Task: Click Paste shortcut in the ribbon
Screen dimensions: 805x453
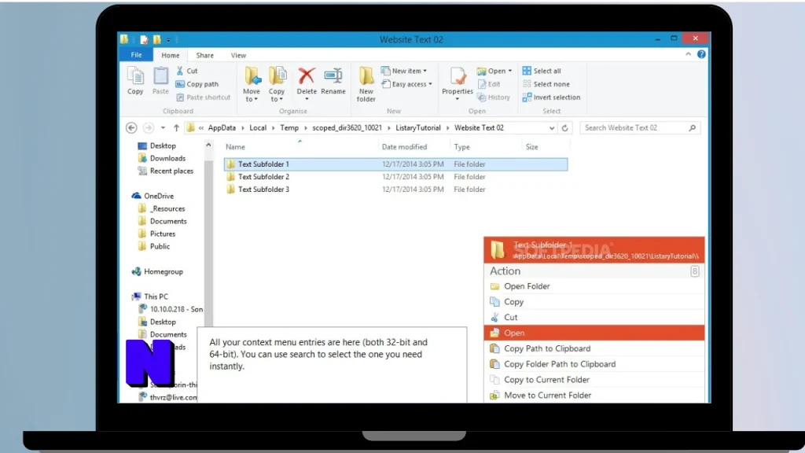Action: [204, 97]
